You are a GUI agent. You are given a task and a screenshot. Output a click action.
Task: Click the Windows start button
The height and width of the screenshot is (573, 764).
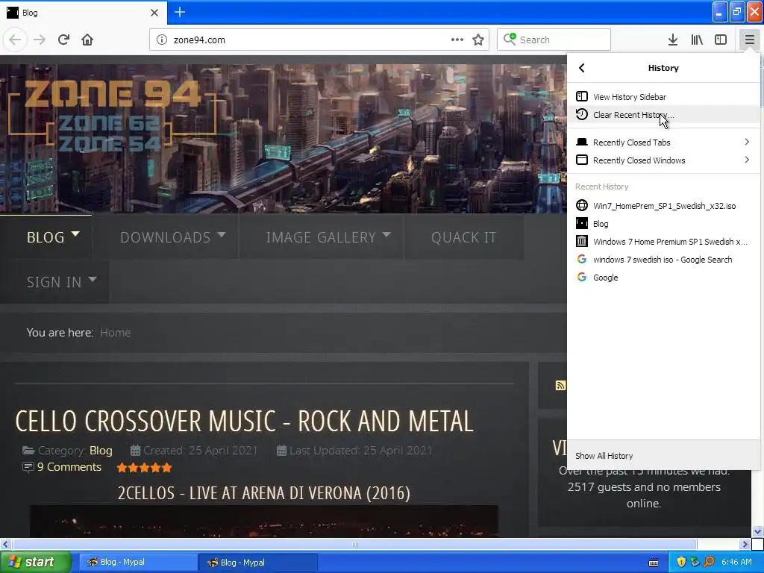point(36,563)
